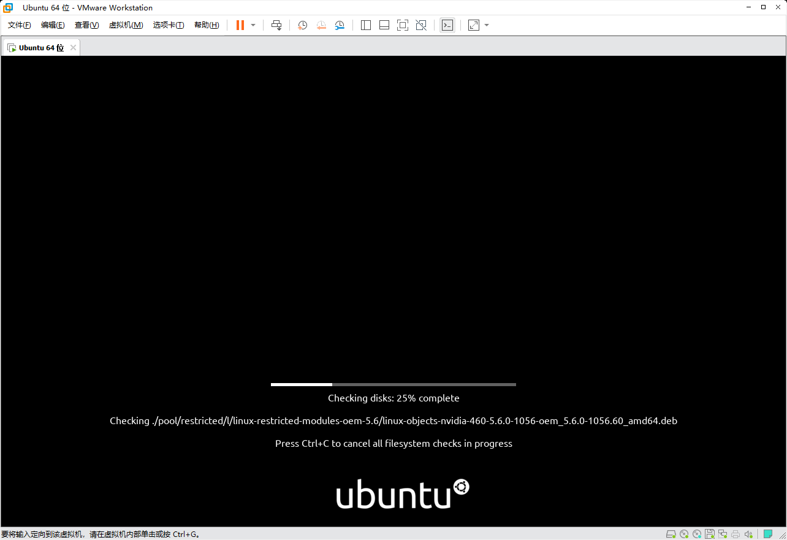This screenshot has width=787, height=540.
Task: Send Ctrl+Alt+Del to the virtual machine
Action: click(276, 25)
